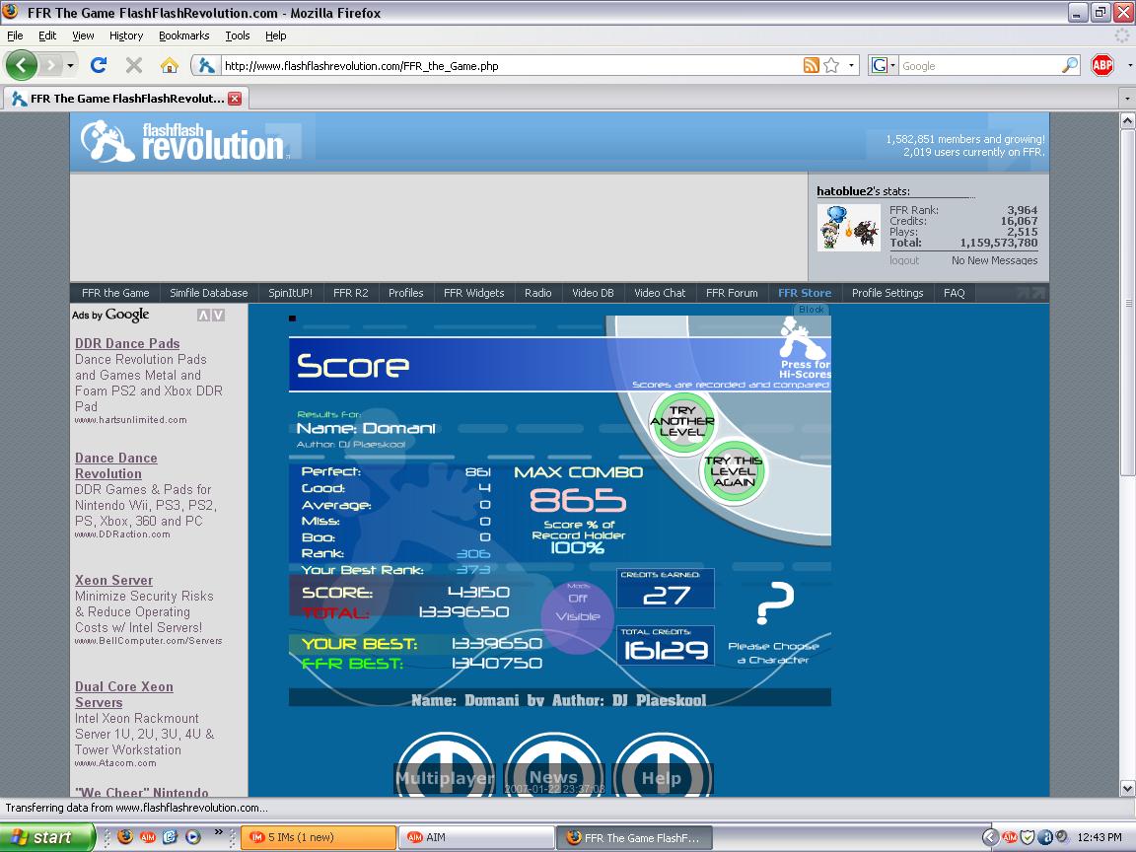Click the Try This Level Again button
The width and height of the screenshot is (1136, 852).
click(x=734, y=471)
